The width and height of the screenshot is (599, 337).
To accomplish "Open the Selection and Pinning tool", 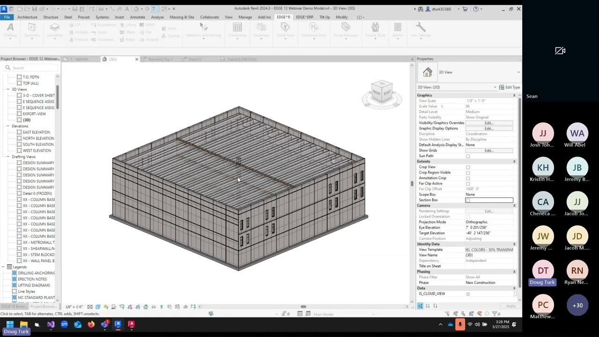I will pyautogui.click(x=204, y=30).
